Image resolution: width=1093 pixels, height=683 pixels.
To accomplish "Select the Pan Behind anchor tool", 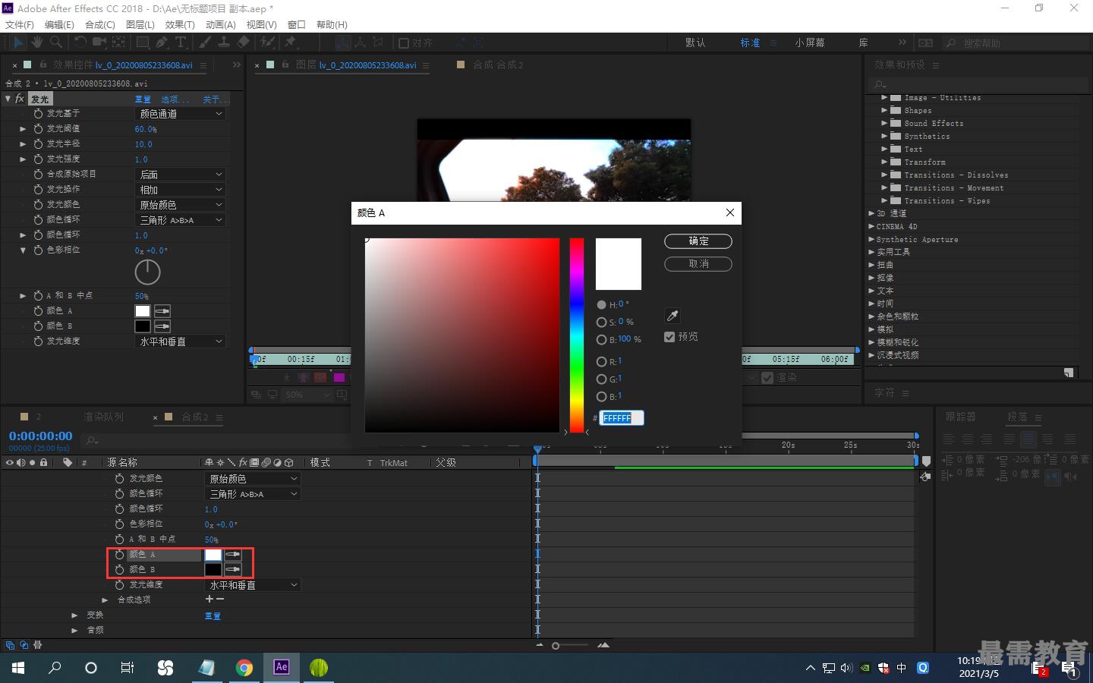I will tap(118, 42).
